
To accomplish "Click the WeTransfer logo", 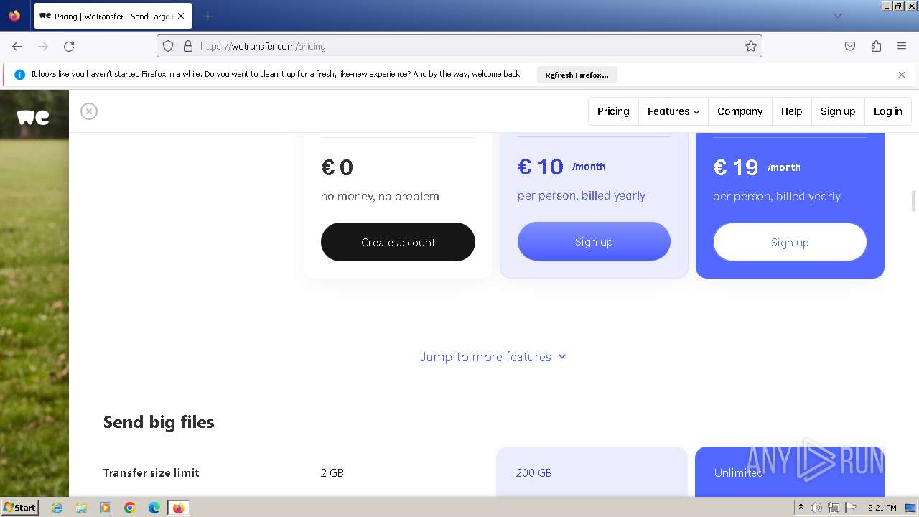I will pos(33,117).
